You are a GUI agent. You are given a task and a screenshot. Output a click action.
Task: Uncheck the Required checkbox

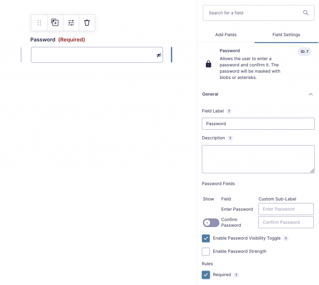click(x=206, y=275)
